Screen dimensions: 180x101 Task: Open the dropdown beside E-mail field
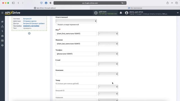[108, 64]
